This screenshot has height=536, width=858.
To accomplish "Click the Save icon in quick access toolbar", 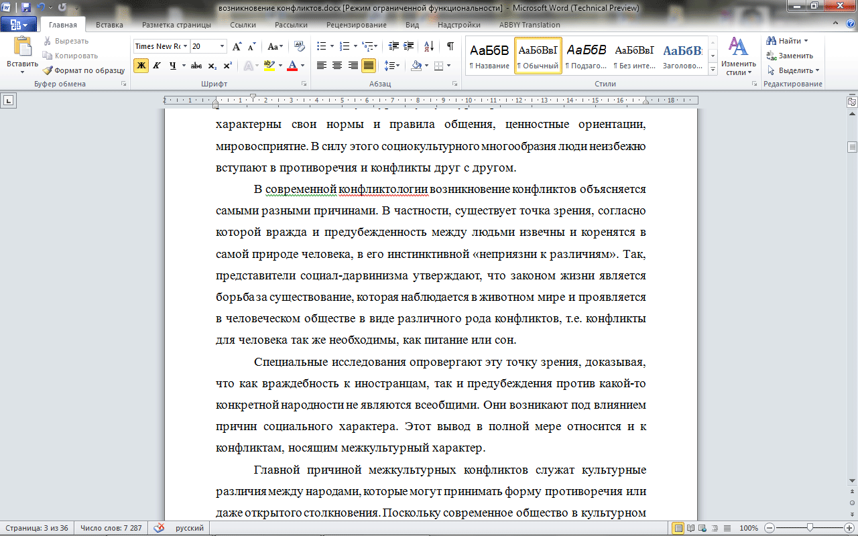I will pos(25,7).
